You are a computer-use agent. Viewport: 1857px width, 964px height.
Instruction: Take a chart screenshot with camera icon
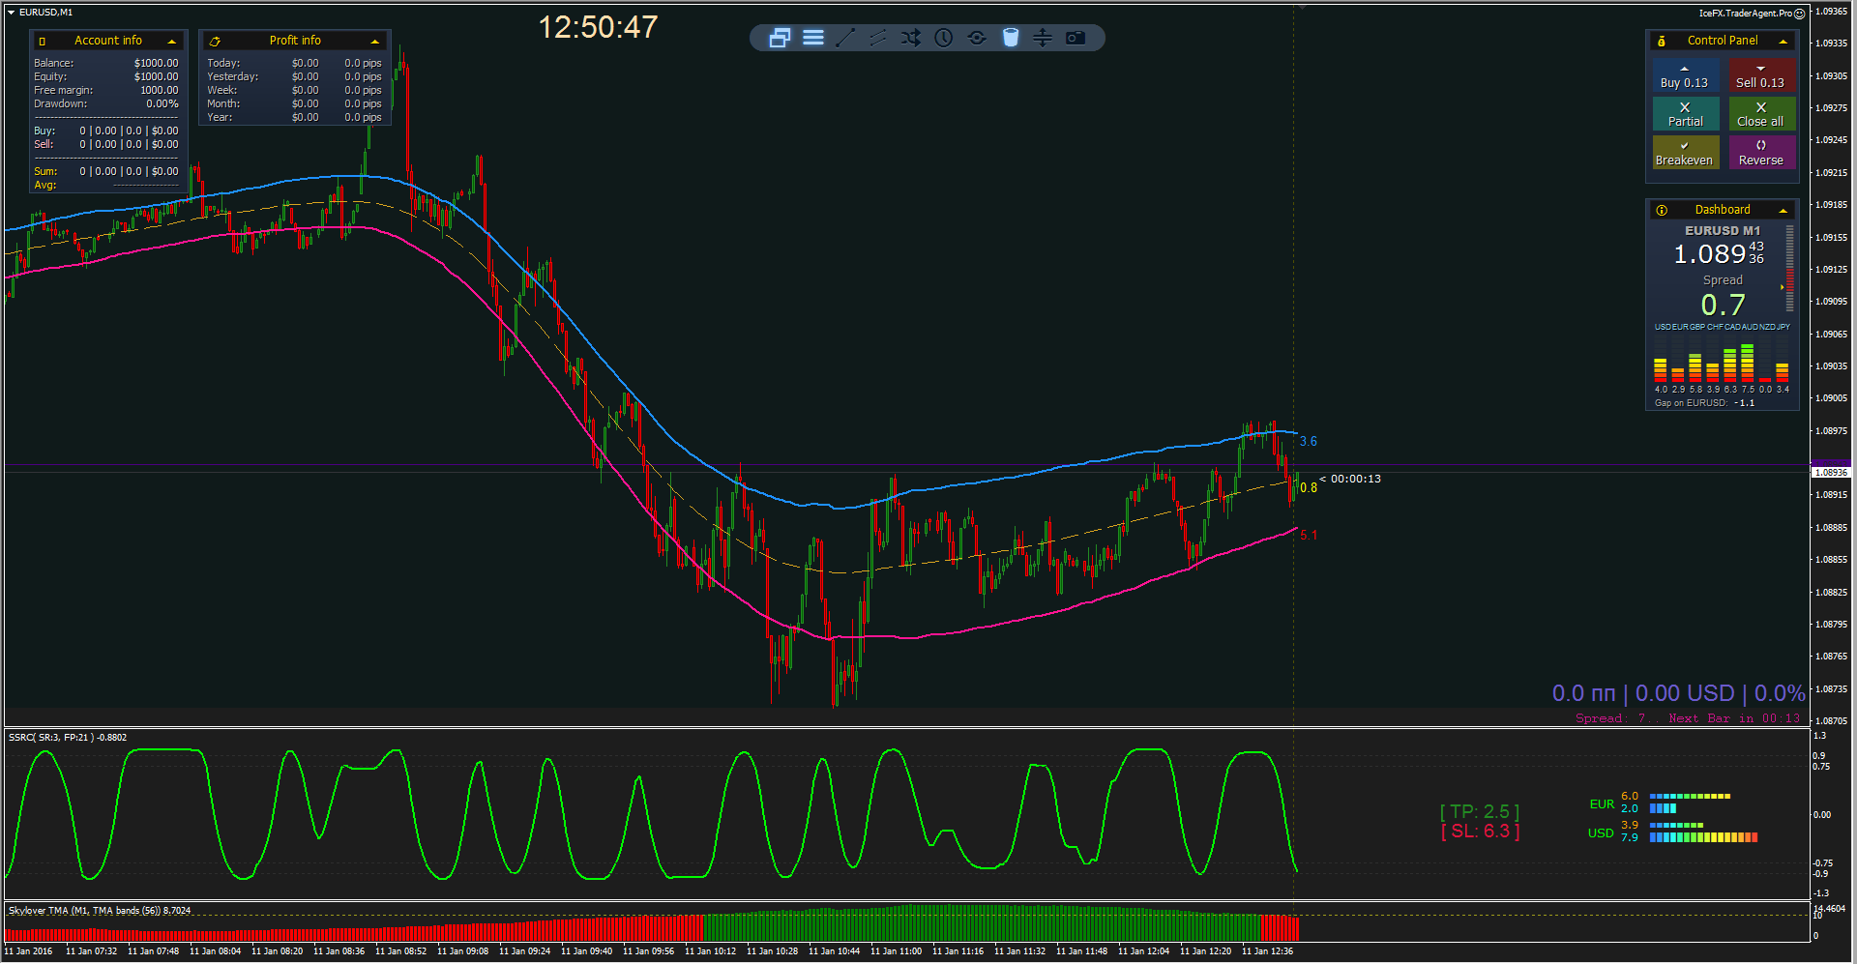coord(1076,38)
